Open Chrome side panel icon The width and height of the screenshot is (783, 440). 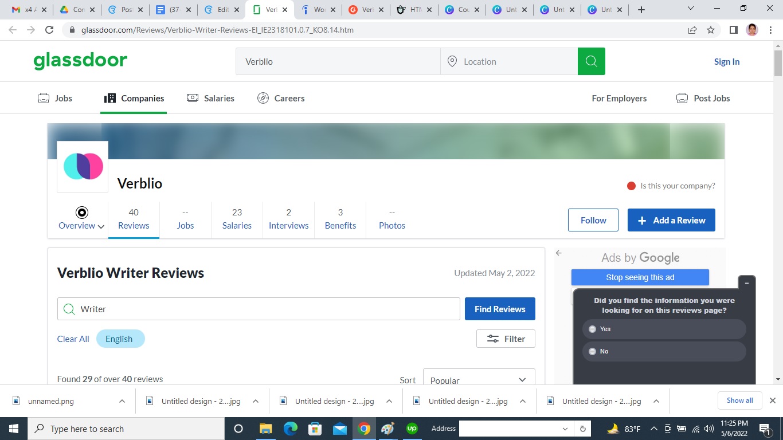tap(733, 30)
